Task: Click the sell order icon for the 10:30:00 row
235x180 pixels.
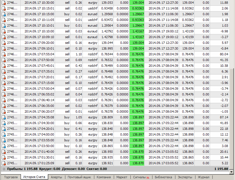Action: [x=4, y=3]
